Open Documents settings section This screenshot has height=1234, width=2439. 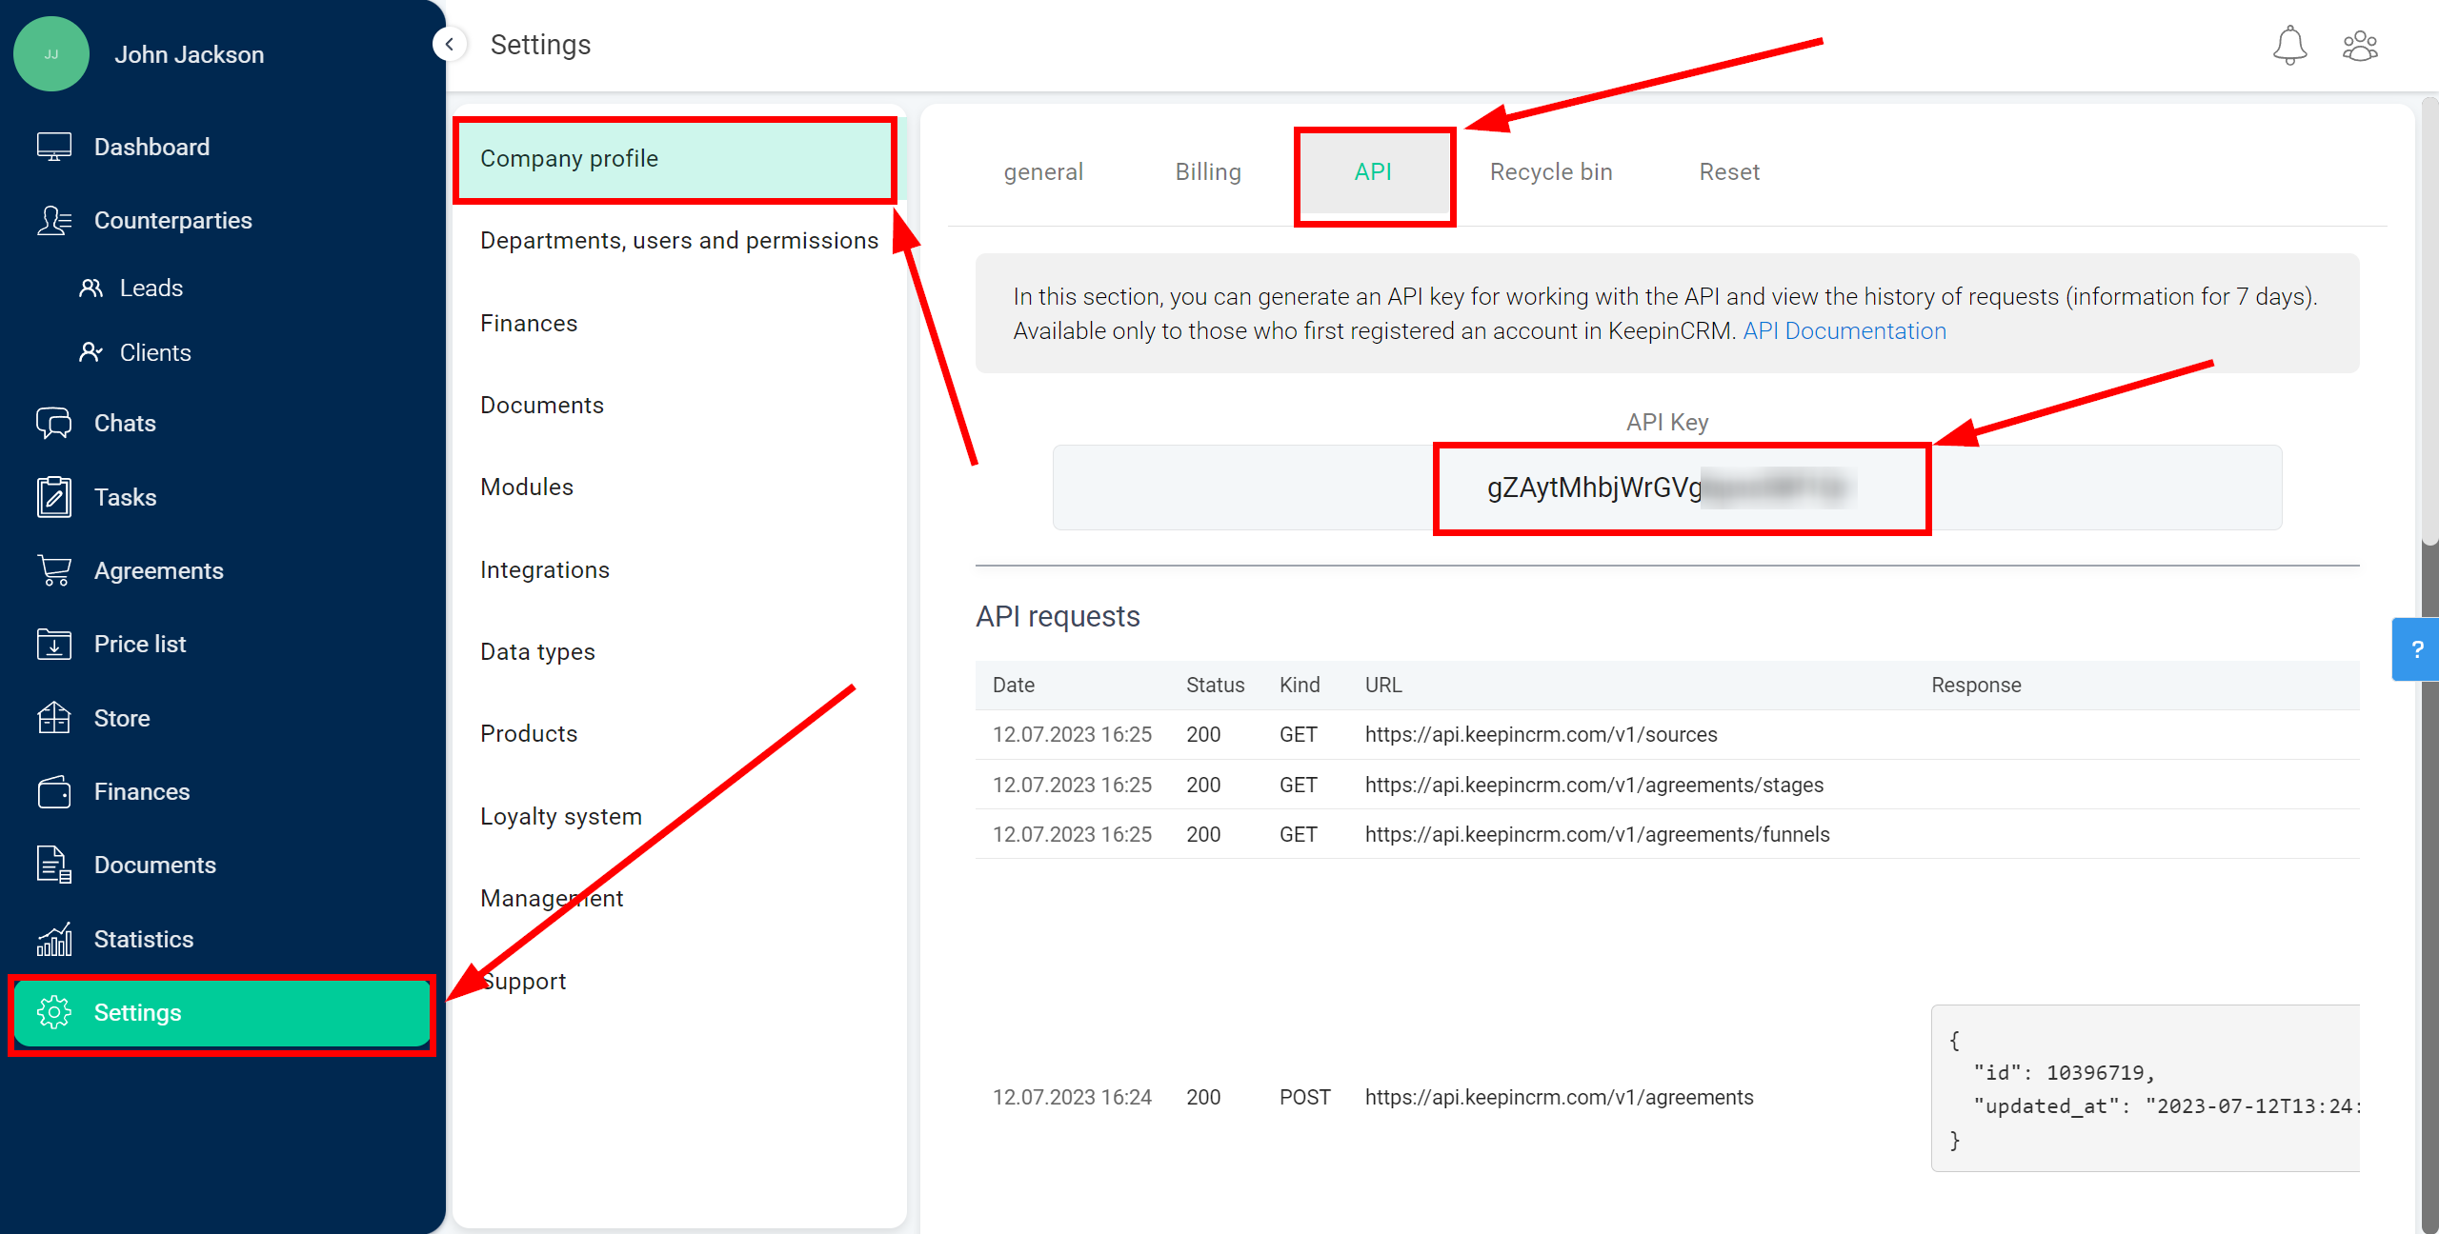[x=542, y=405]
